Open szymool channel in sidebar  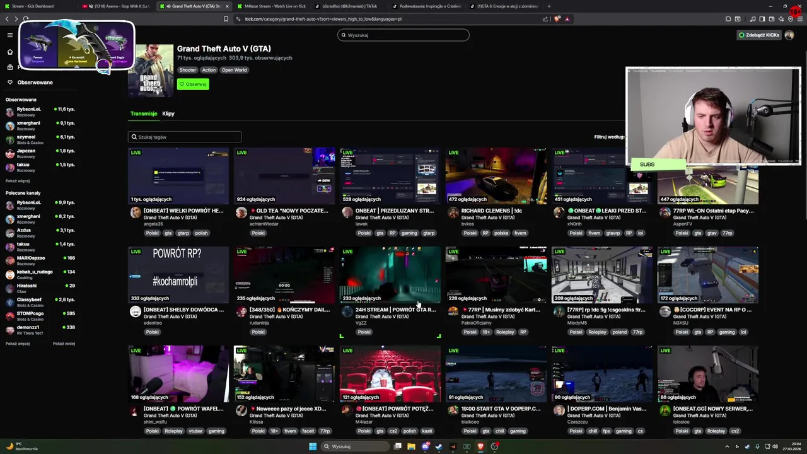(39, 139)
